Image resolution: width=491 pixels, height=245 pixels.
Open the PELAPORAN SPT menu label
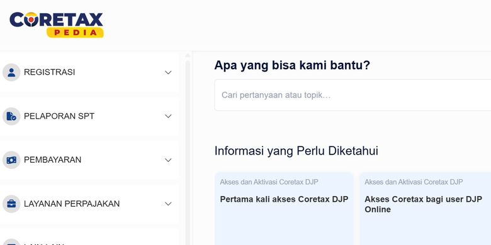click(59, 116)
